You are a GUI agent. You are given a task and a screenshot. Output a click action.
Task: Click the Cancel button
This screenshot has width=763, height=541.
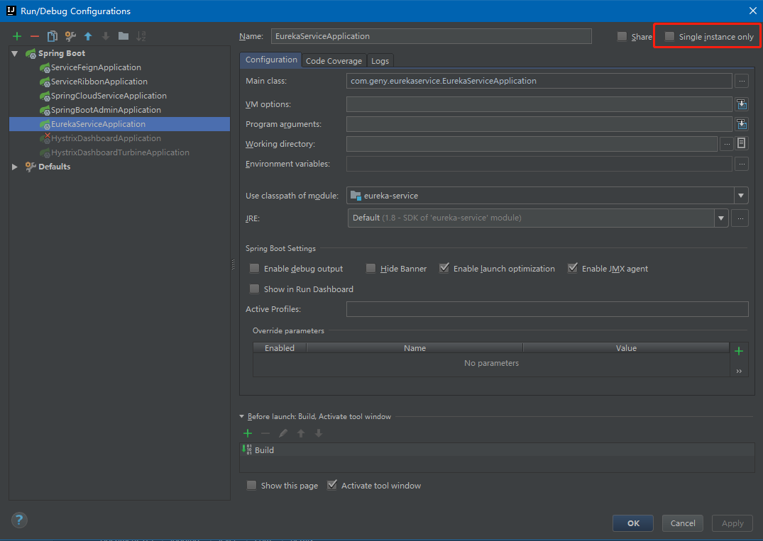tap(683, 523)
